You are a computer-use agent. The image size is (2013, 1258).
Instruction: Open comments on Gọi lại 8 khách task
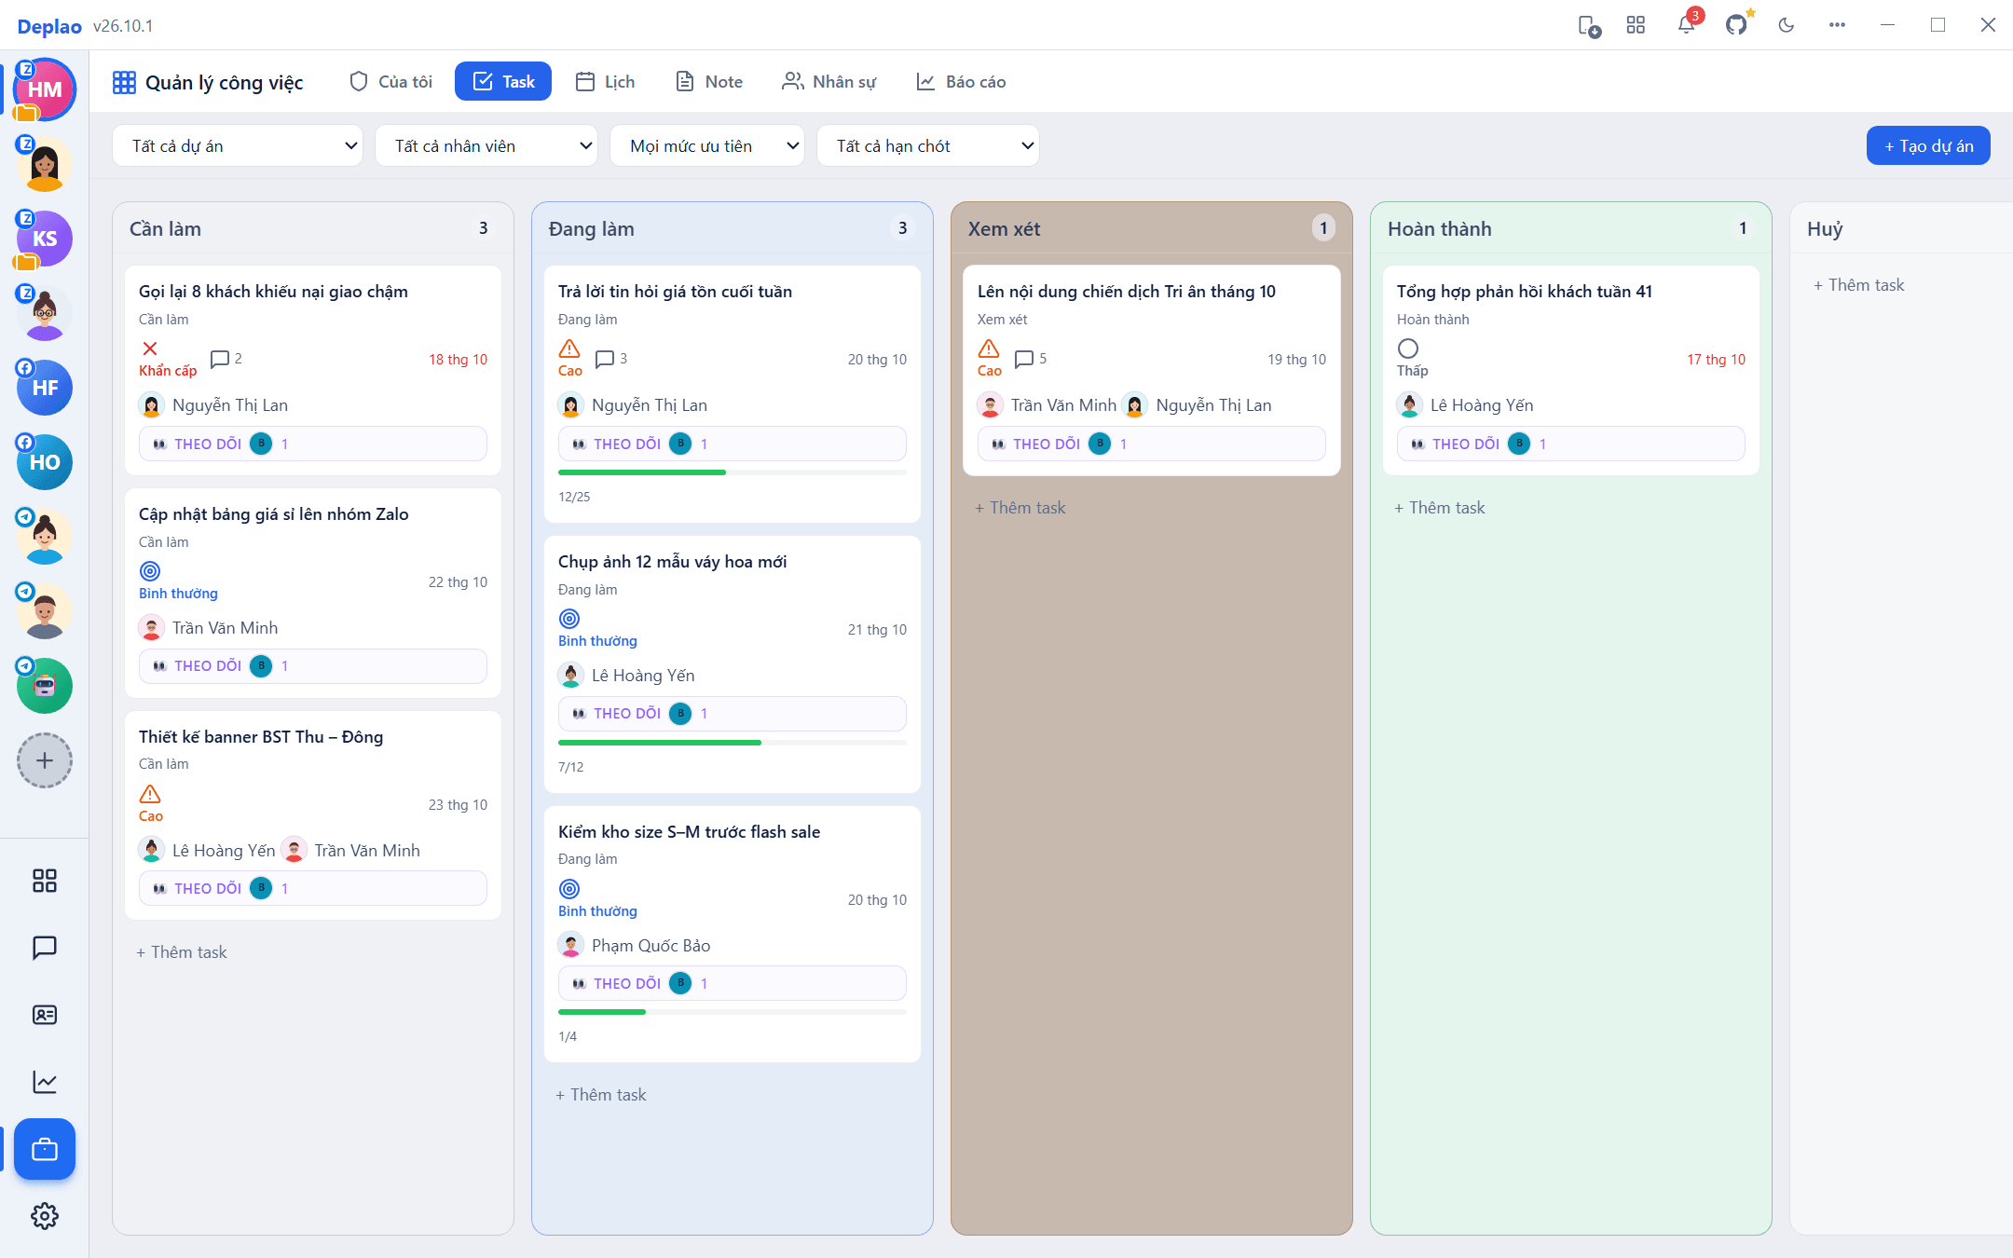tap(226, 359)
